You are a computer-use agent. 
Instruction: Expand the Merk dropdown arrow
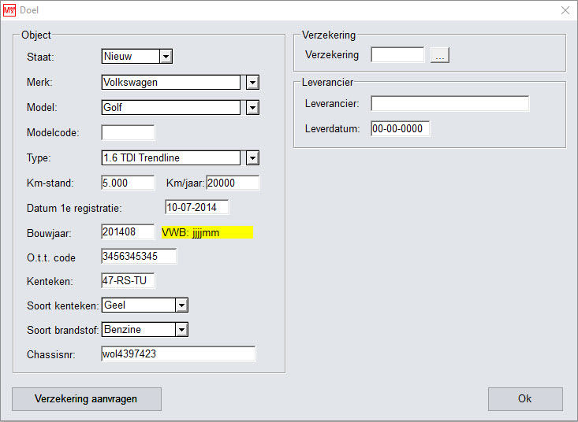pos(252,83)
